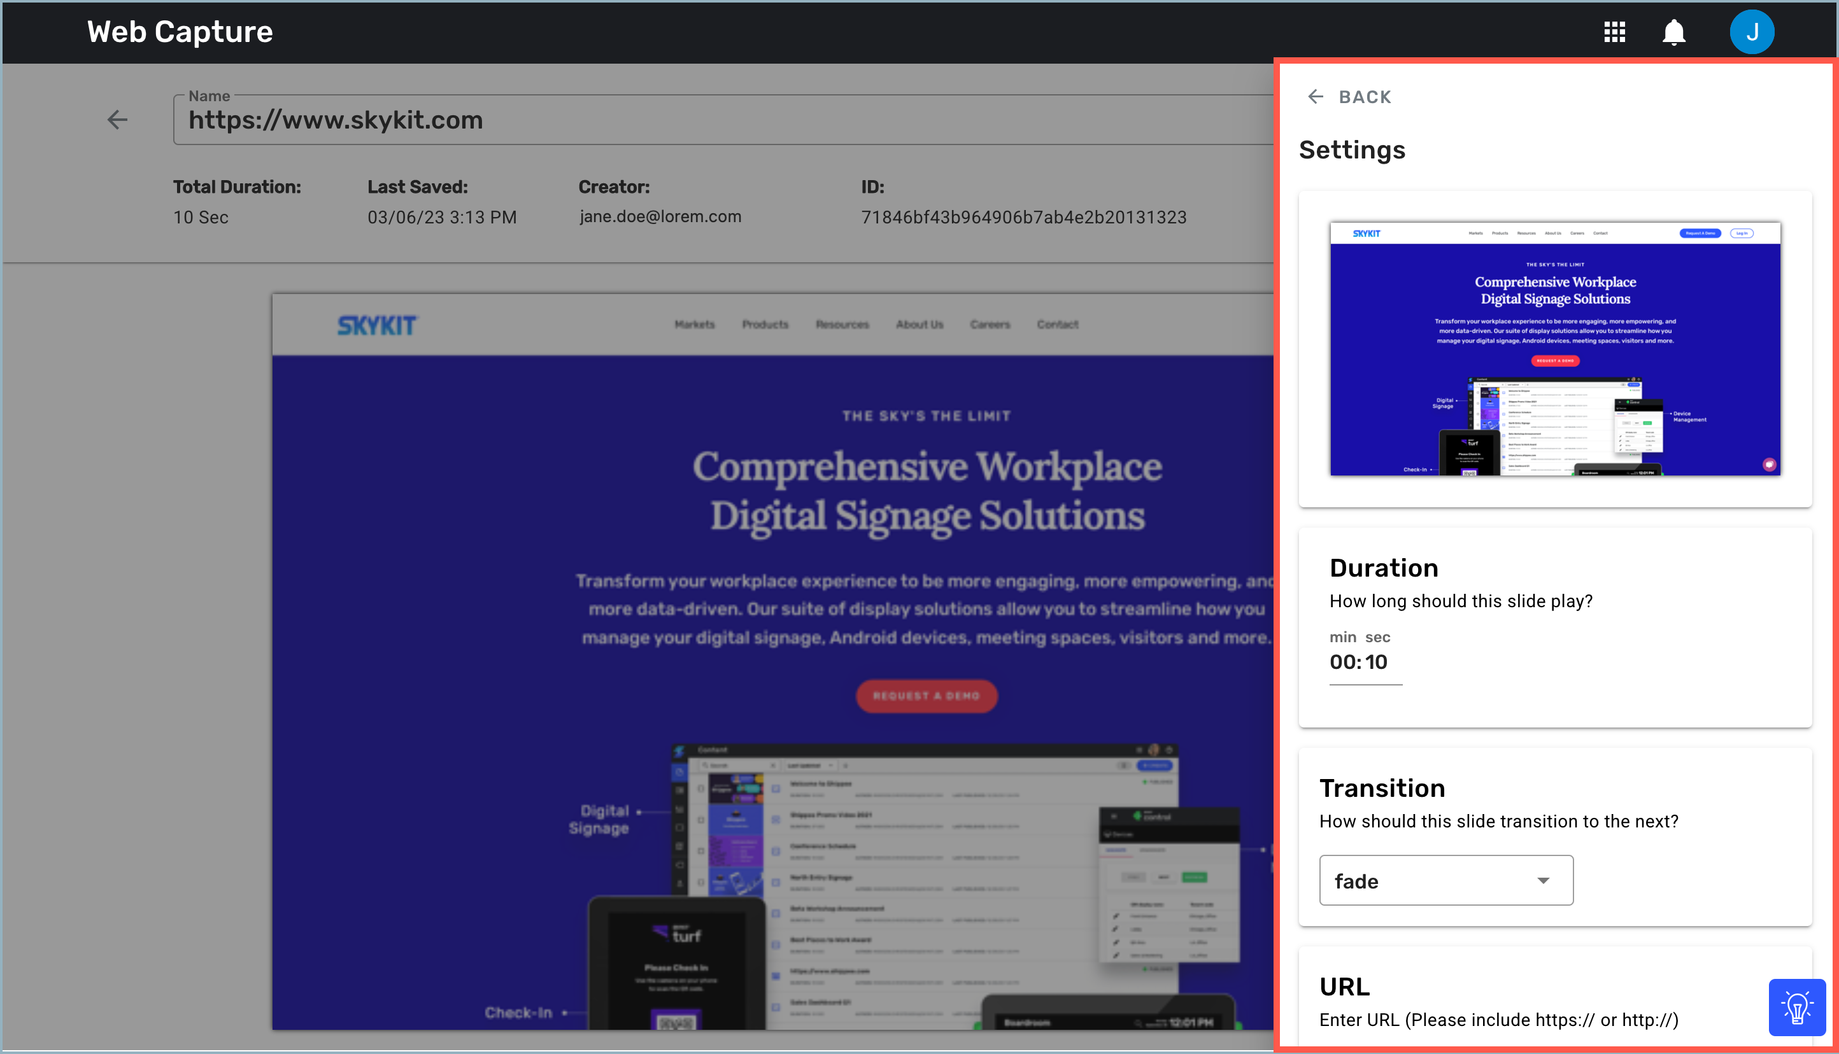
Task: Select the ID value 71846bf43b964906b7ab4e2b20131323
Action: tap(1024, 217)
